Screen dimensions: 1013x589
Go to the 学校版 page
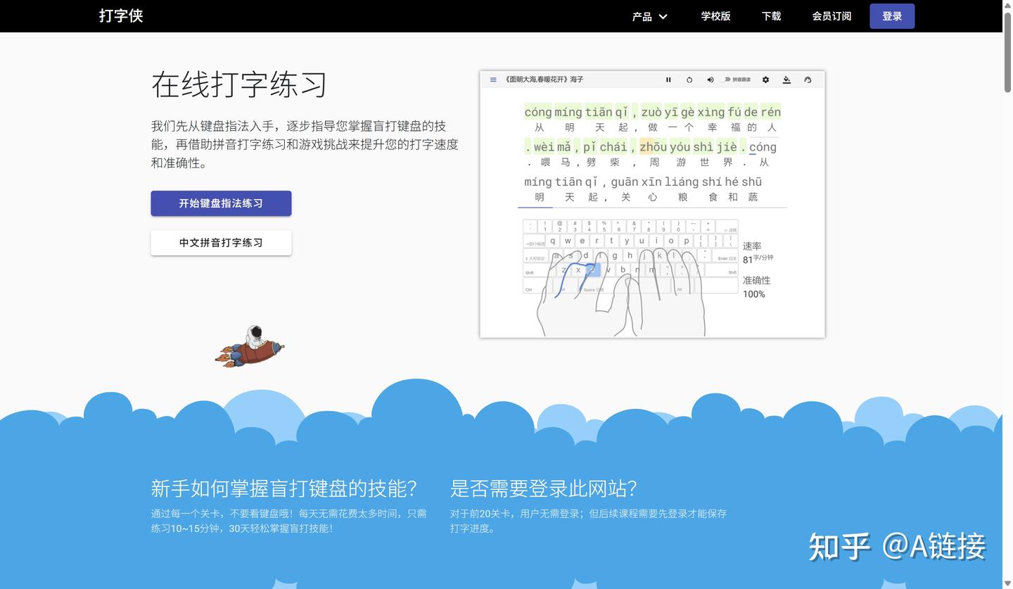point(715,16)
